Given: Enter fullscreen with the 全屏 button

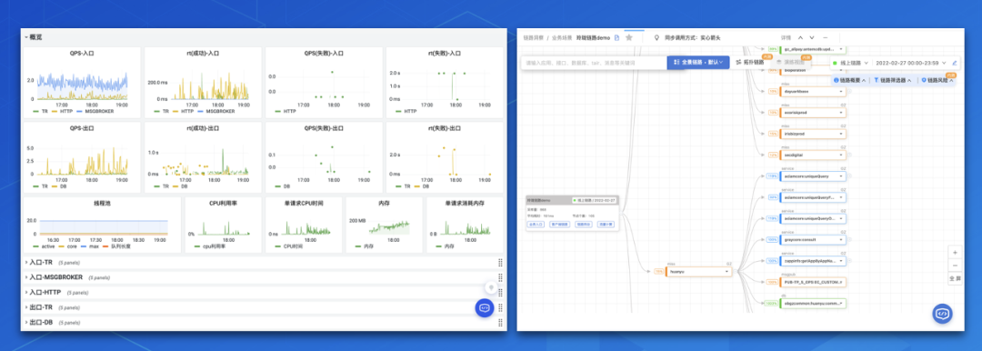Looking at the screenshot, I should tap(955, 277).
